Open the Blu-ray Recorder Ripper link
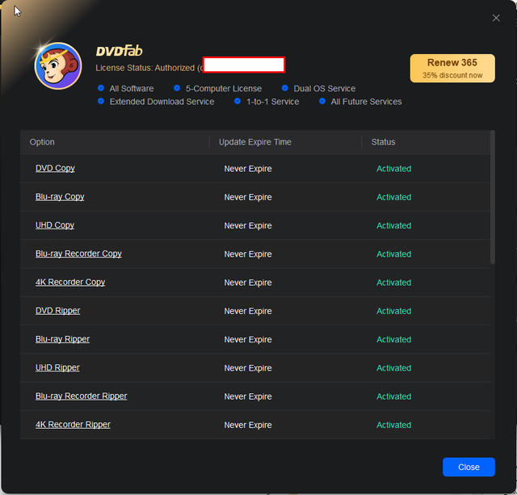This screenshot has width=517, height=495. click(81, 396)
